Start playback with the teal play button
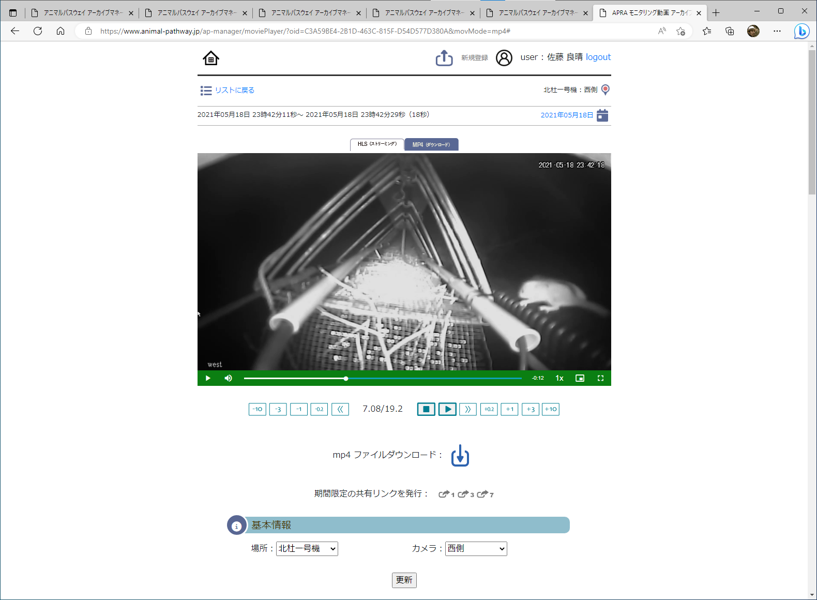 [447, 409]
